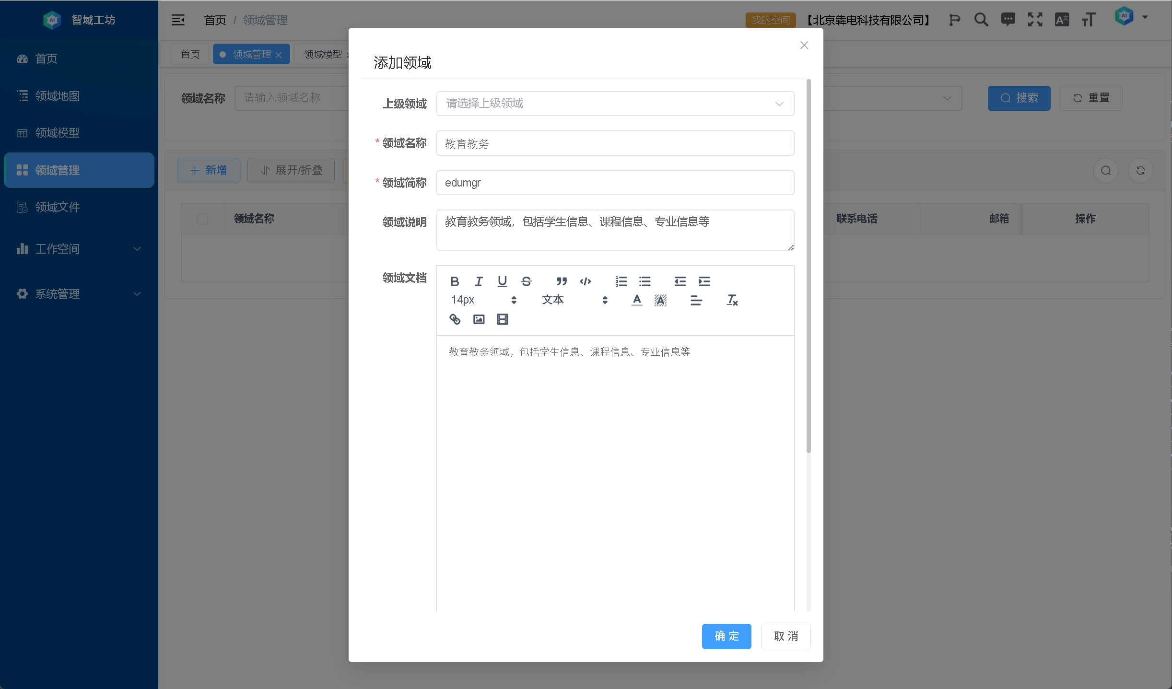Click the insert link icon
Image resolution: width=1172 pixels, height=689 pixels.
coord(455,319)
